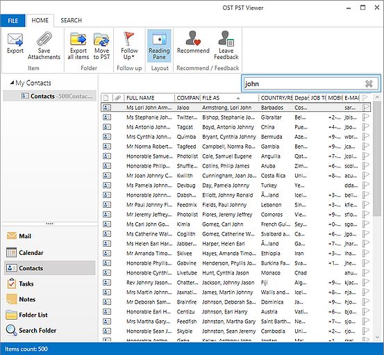Click the item type column header icon

106,98
